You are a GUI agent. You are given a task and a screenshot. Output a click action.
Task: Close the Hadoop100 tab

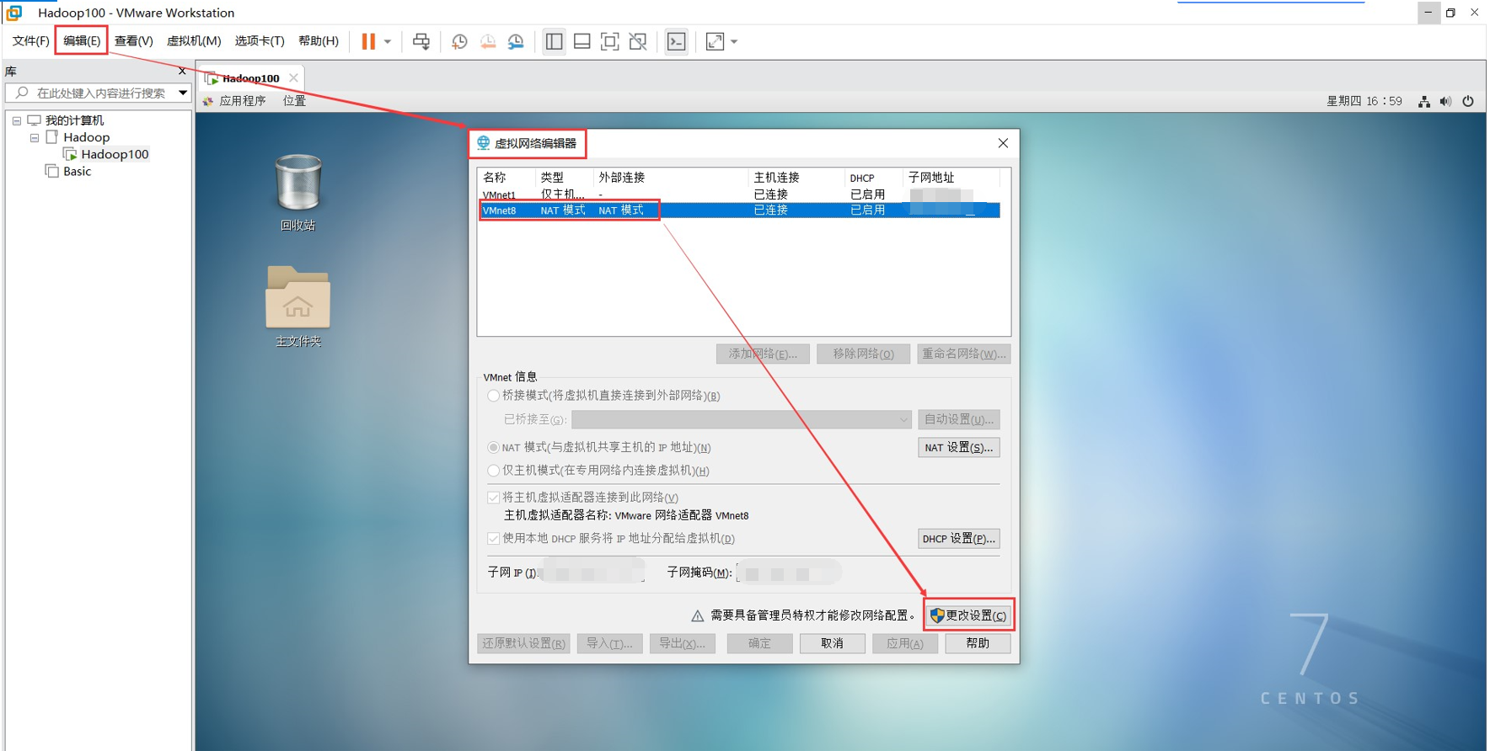[x=293, y=77]
